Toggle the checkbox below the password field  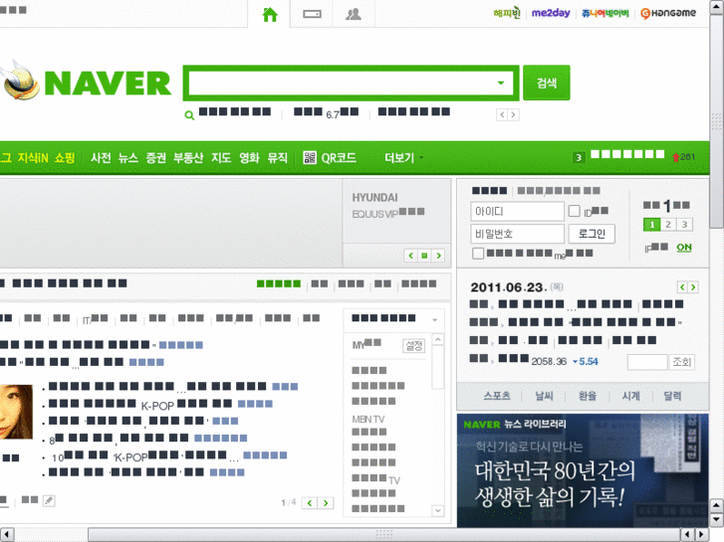pos(478,253)
